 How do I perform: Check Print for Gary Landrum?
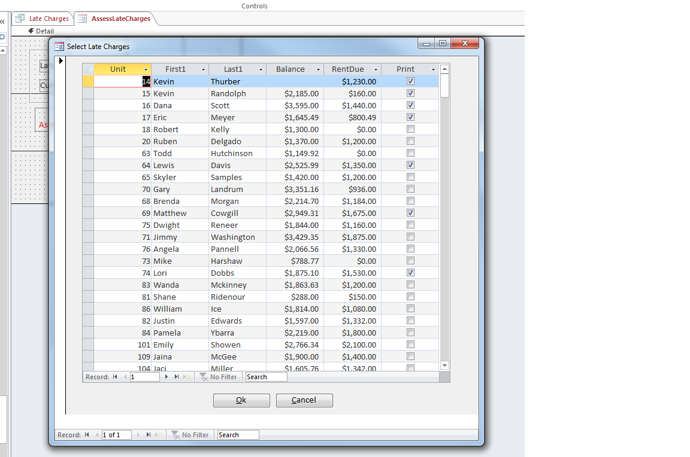coord(410,189)
